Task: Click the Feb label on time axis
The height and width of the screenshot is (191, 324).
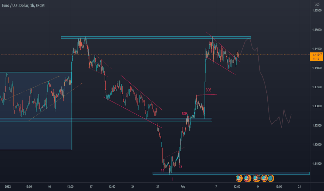Action: point(183,187)
